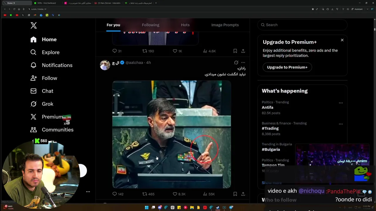This screenshot has height=211, width=376.
Task: Share the @aalchaa post
Action: (243, 194)
